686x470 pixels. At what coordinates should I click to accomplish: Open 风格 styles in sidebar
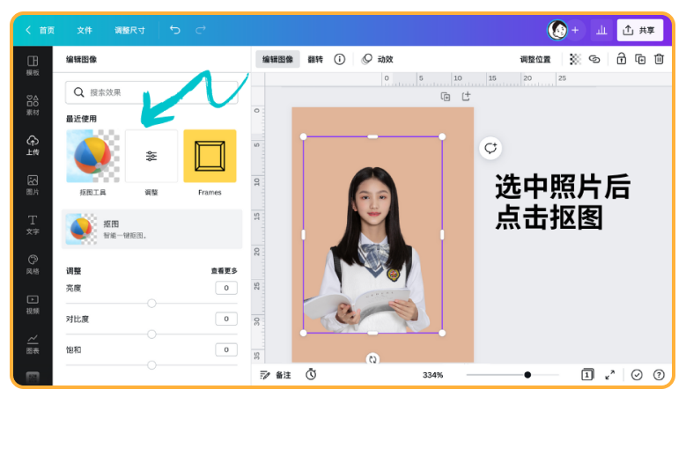click(x=33, y=265)
